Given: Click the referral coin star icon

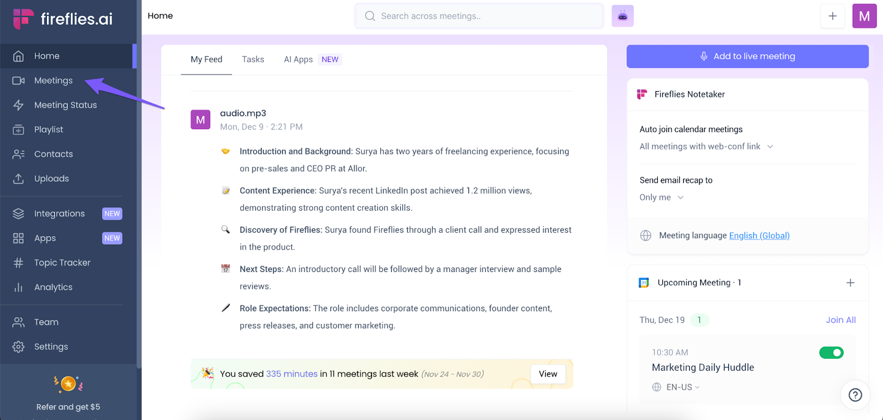Looking at the screenshot, I should tap(68, 384).
